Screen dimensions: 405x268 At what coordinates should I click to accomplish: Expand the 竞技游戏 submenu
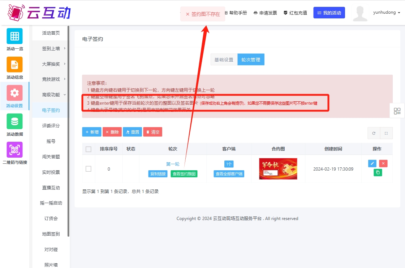click(x=51, y=79)
